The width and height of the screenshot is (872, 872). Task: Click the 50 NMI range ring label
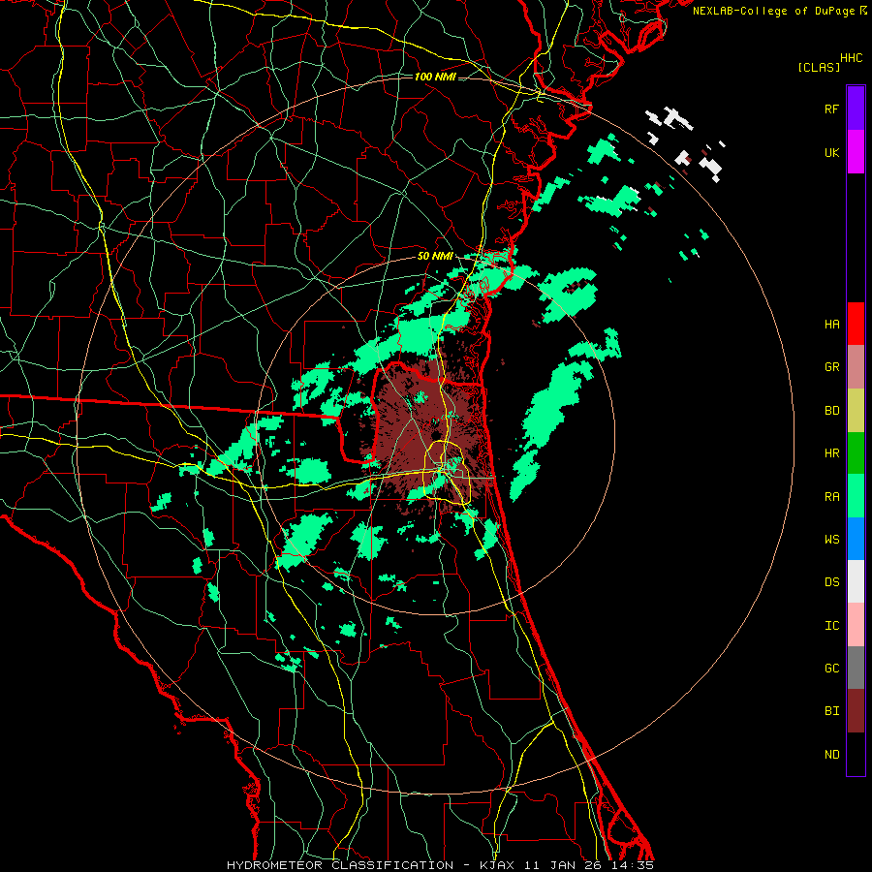(x=435, y=256)
